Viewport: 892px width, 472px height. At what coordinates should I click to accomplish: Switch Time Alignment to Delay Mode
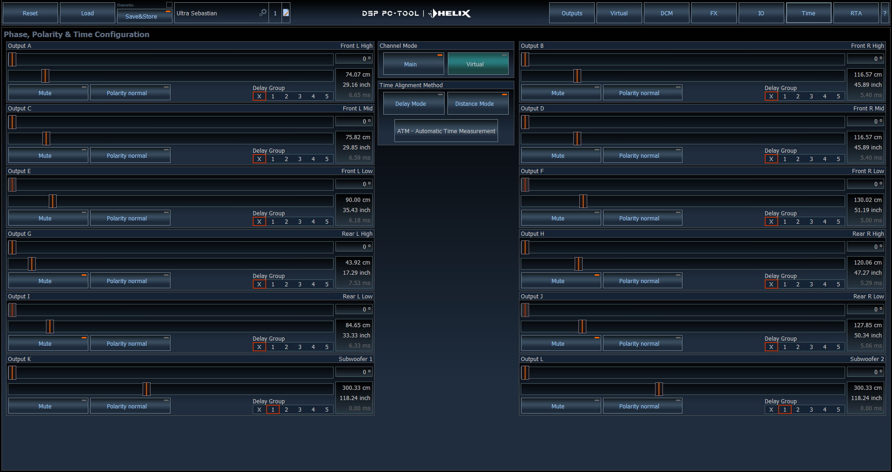413,103
